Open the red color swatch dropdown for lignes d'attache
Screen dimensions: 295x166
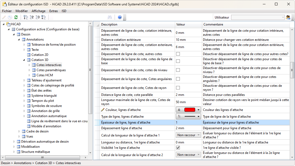(188, 110)
